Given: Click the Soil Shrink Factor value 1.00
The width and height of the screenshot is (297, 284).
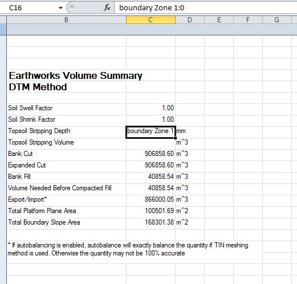Looking at the screenshot, I should [x=168, y=119].
